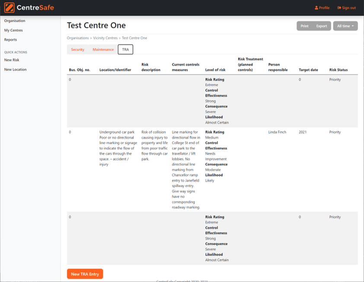This screenshot has height=282, width=364.
Task: Open Organisation in the sidebar
Action: 15,21
